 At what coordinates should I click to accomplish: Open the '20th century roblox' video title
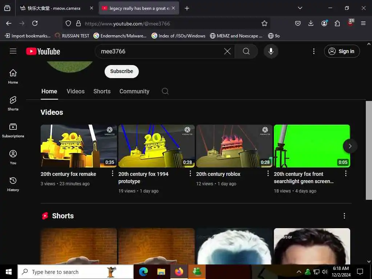tap(218, 174)
